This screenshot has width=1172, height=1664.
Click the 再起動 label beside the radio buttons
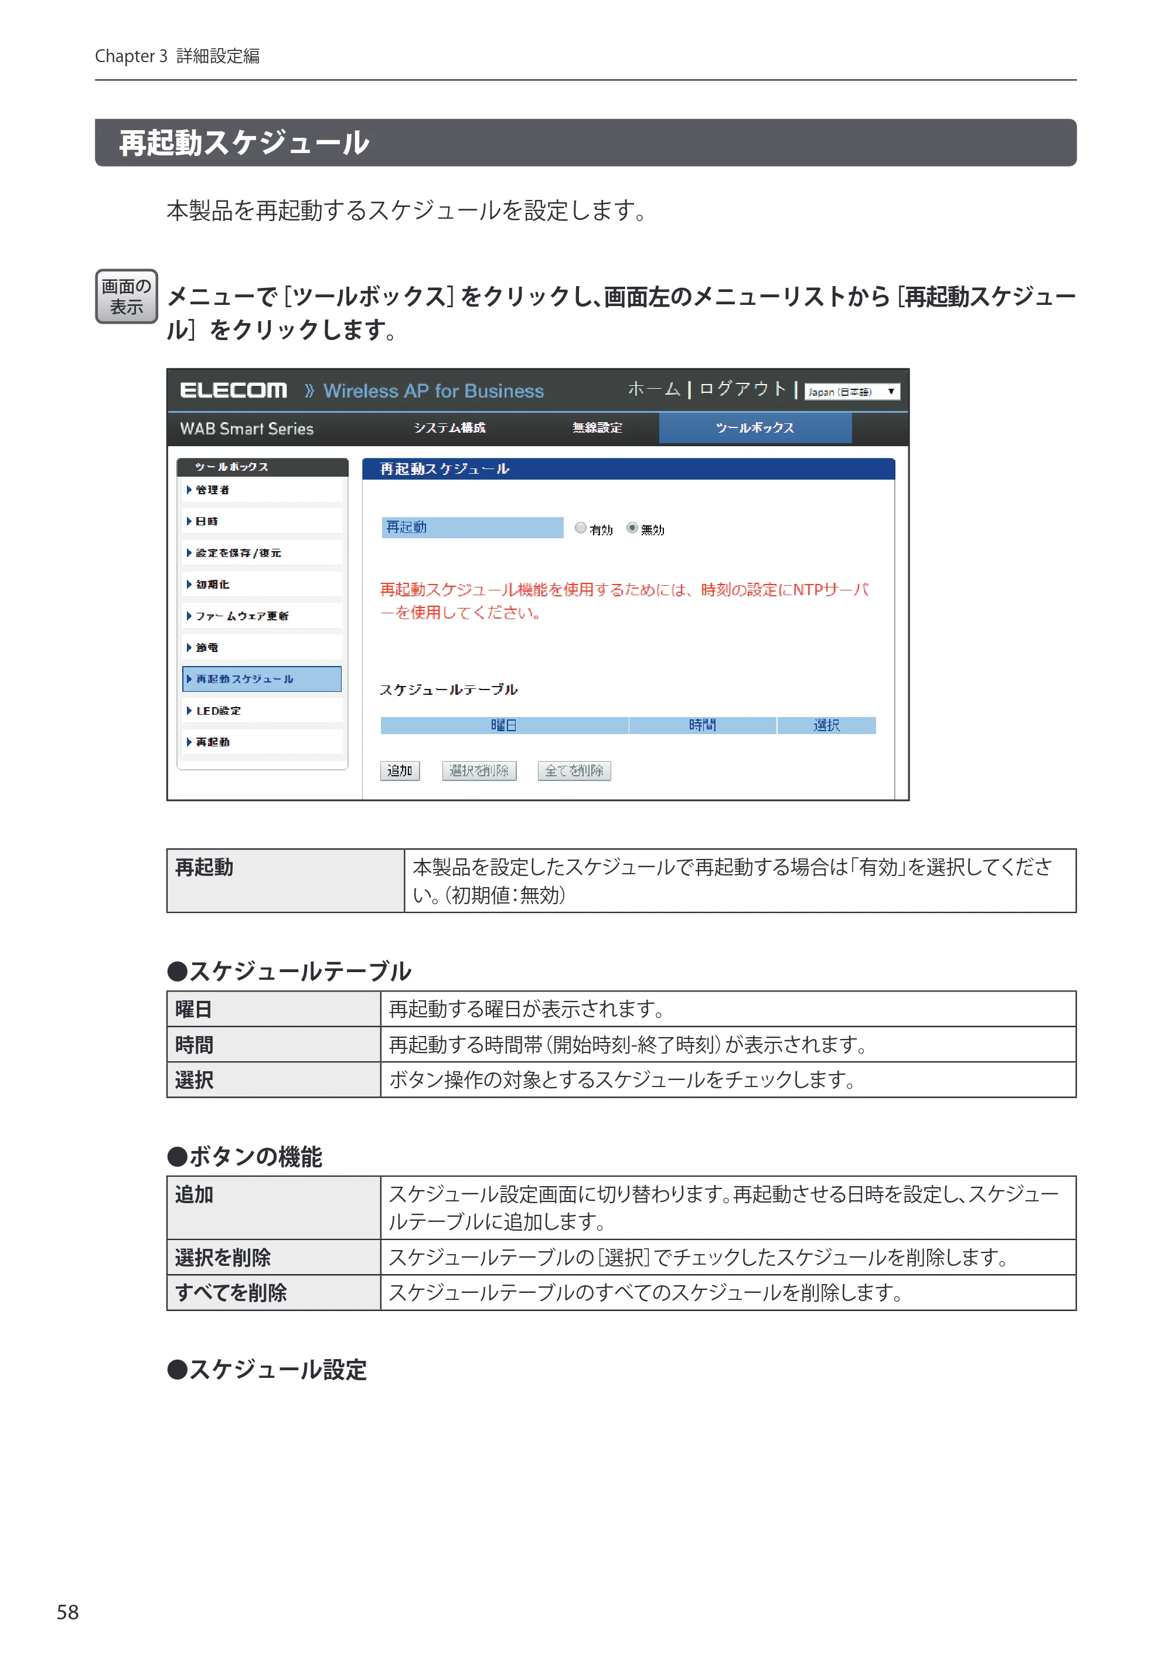point(472,528)
